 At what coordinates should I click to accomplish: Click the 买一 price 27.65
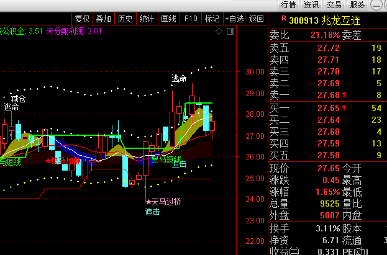(x=329, y=108)
